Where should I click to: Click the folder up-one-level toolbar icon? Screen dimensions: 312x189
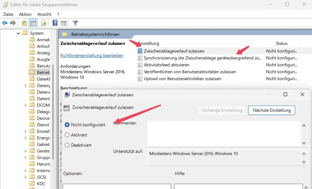pyautogui.click(x=24, y=23)
